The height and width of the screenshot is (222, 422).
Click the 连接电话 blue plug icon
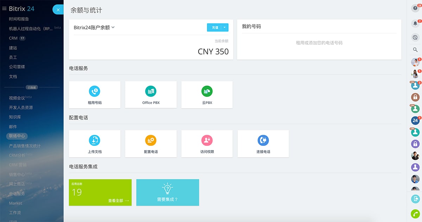(263, 140)
